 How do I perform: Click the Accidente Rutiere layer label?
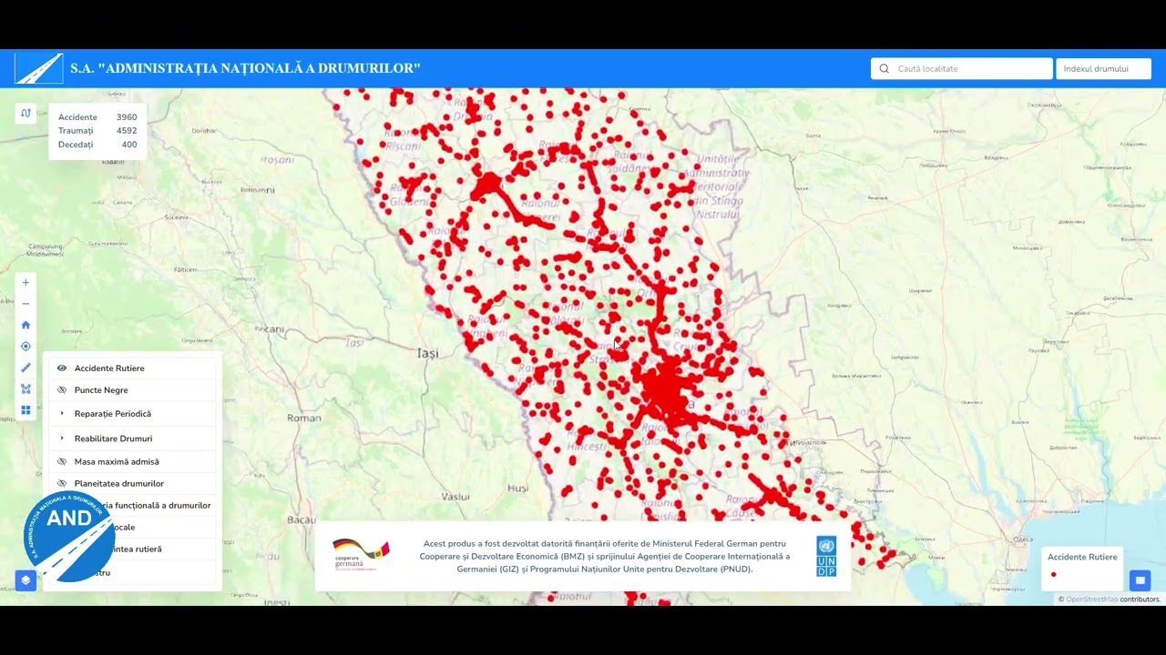point(109,368)
